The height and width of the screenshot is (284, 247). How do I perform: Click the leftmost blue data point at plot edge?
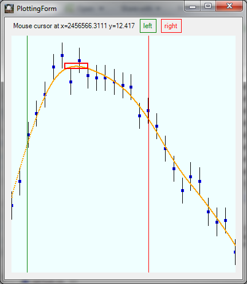[12, 206]
